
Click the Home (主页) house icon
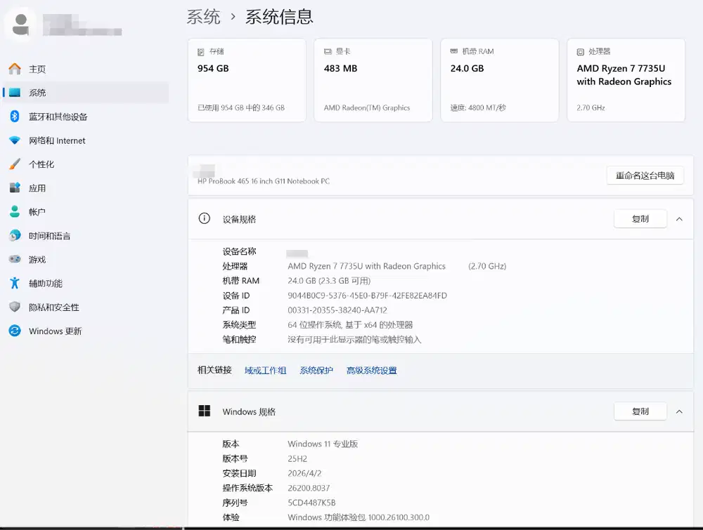click(15, 69)
